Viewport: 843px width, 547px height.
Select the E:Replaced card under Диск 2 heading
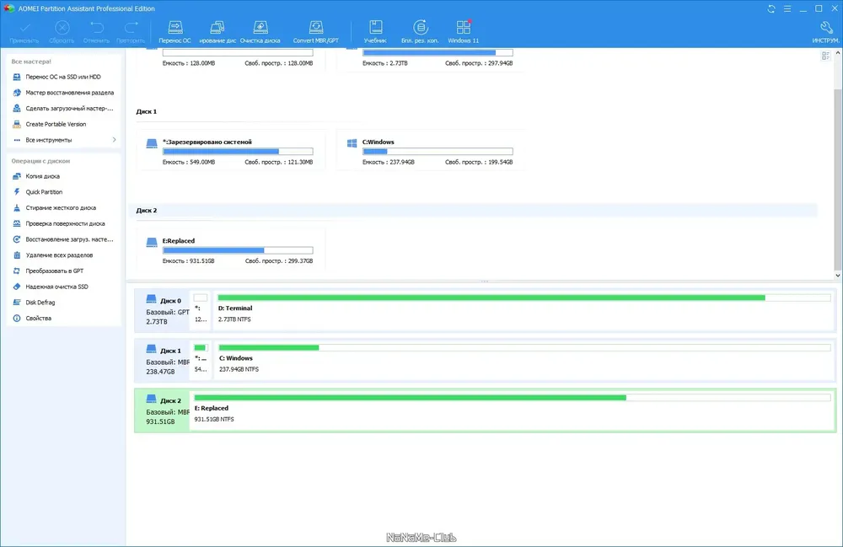(231, 249)
